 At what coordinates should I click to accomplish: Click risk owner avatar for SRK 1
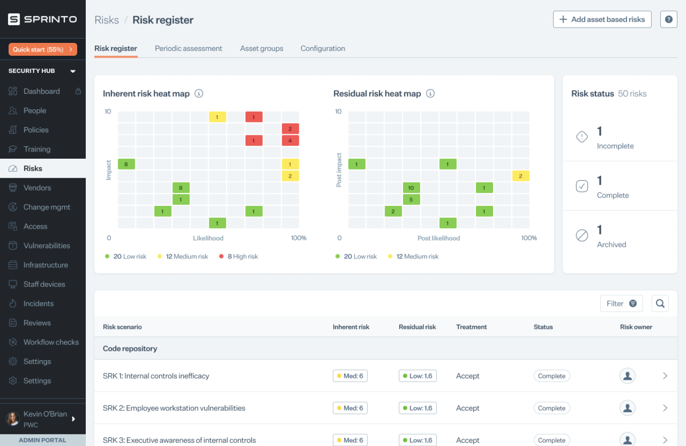point(627,376)
